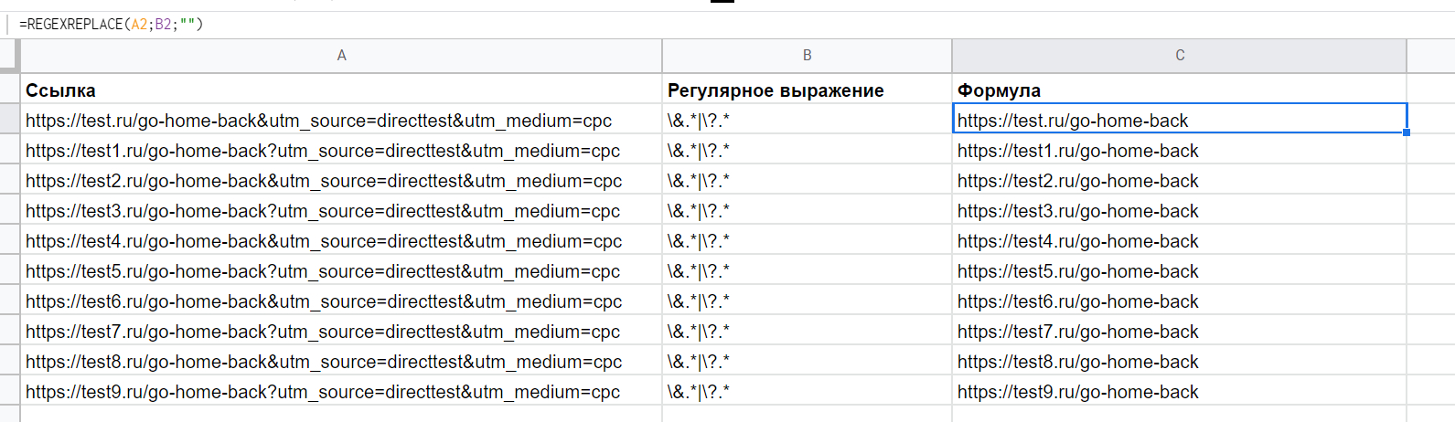Click result cell https://test7.ru/go-home-back

pos(1179,332)
